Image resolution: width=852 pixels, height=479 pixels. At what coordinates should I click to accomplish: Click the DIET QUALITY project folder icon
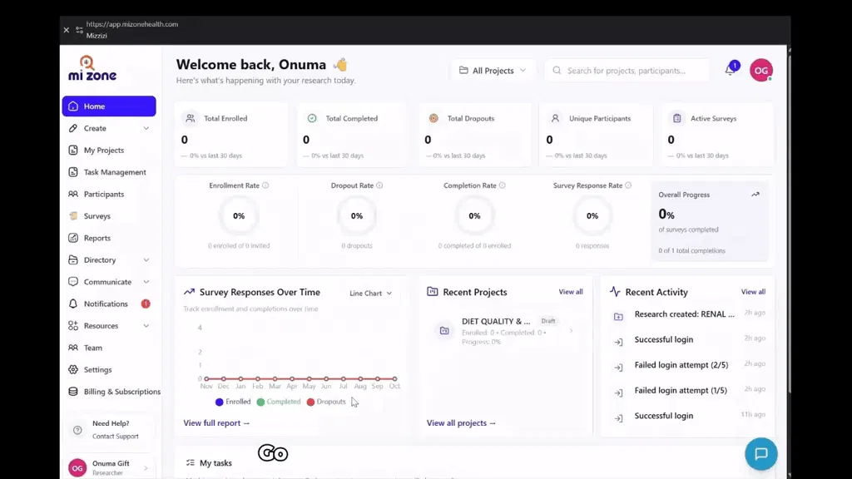pyautogui.click(x=444, y=330)
